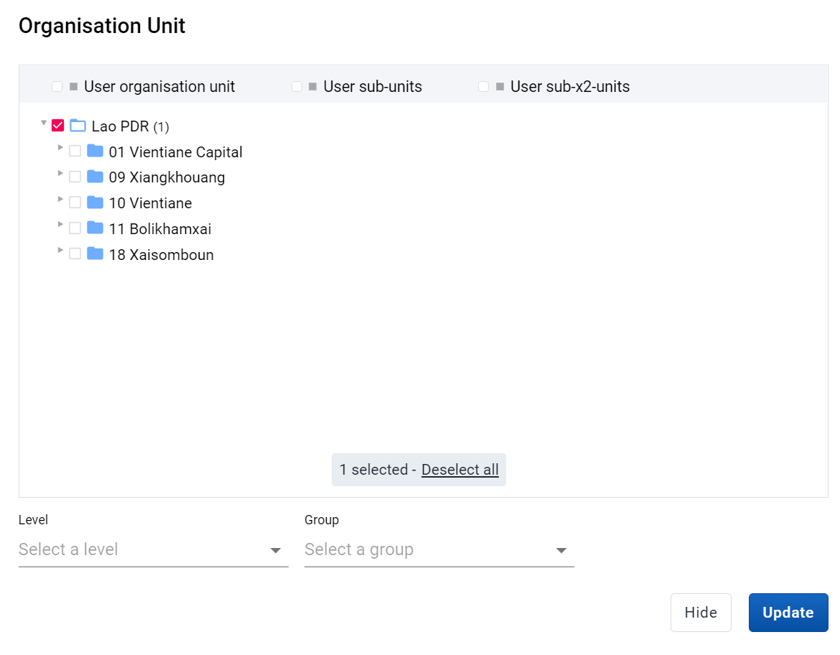
Task: Collapse the Lao PDR tree node
Action: coord(44,124)
